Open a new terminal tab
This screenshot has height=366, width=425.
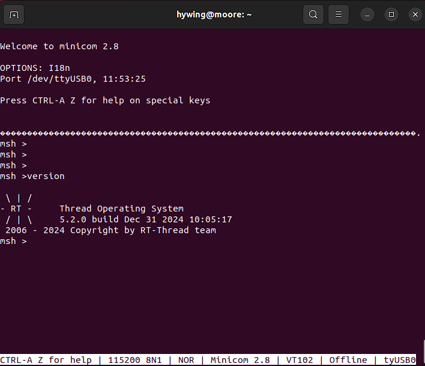(14, 14)
